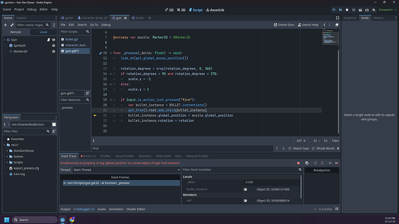Open the Scene menu

(7, 9)
